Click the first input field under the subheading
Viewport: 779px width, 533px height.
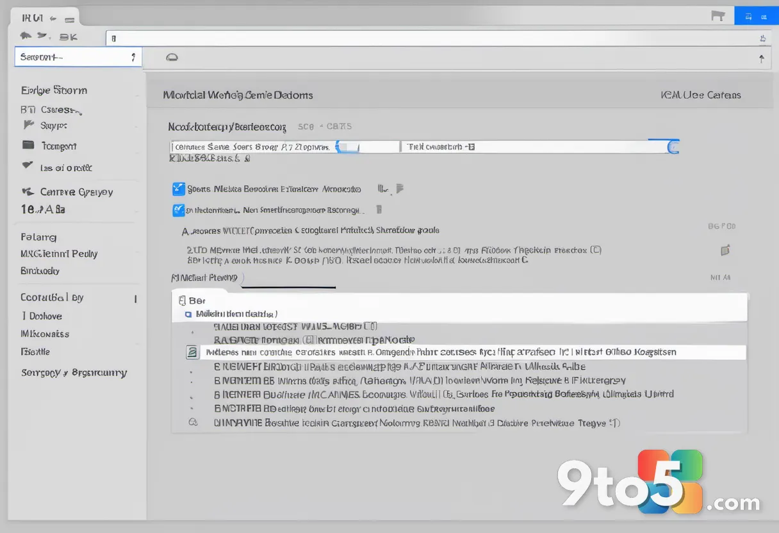point(285,147)
